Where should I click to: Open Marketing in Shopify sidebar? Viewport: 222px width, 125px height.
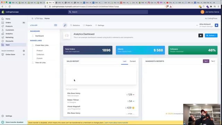tap(9, 37)
